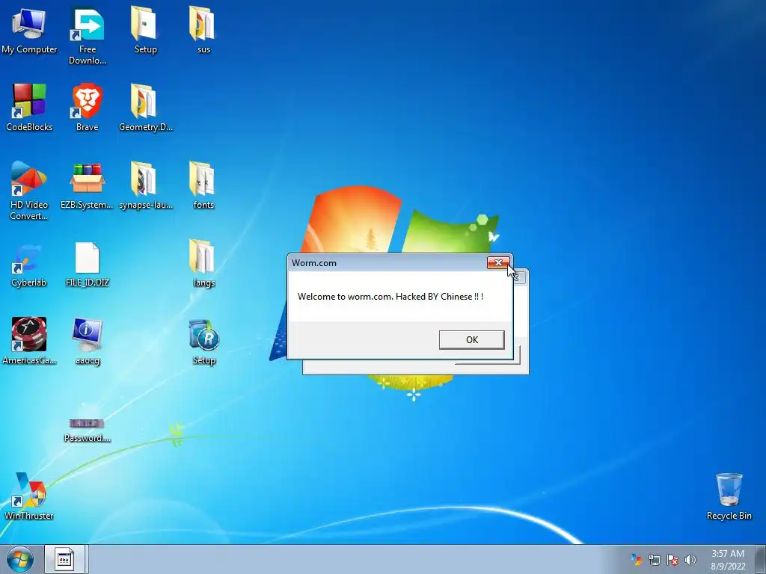Open the Windows Start menu orb
This screenshot has width=766, height=574.
pos(20,559)
